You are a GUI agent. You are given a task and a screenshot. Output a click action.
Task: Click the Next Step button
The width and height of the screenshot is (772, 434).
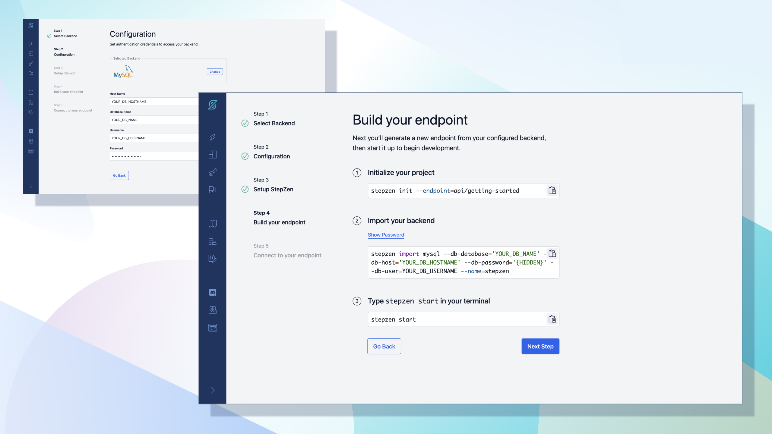pos(540,346)
